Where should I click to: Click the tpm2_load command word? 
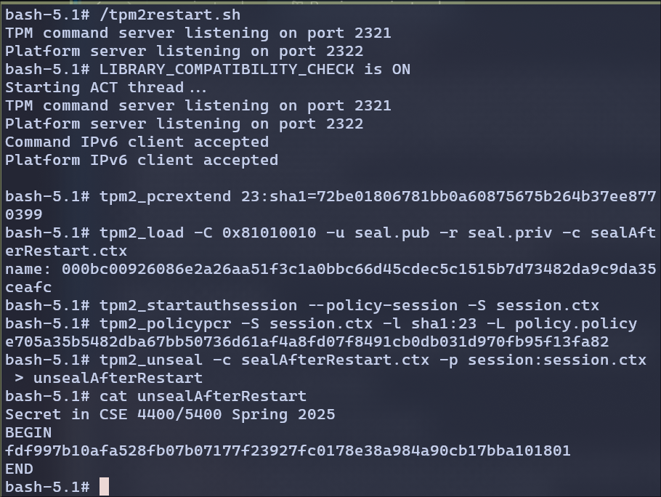click(142, 233)
